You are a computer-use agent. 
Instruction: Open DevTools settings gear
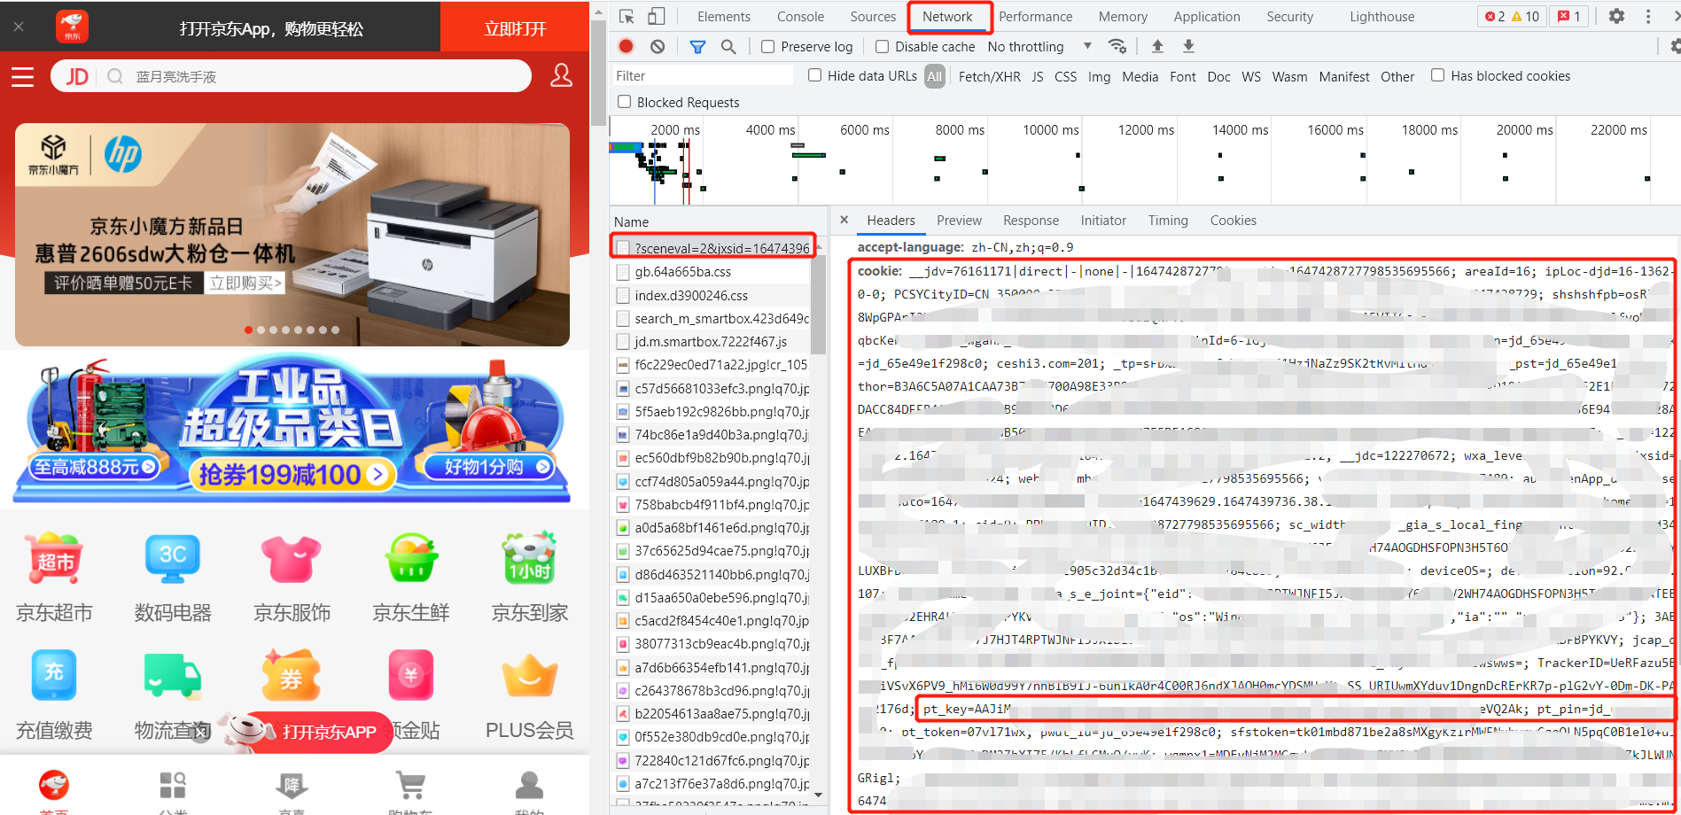[x=1616, y=16]
